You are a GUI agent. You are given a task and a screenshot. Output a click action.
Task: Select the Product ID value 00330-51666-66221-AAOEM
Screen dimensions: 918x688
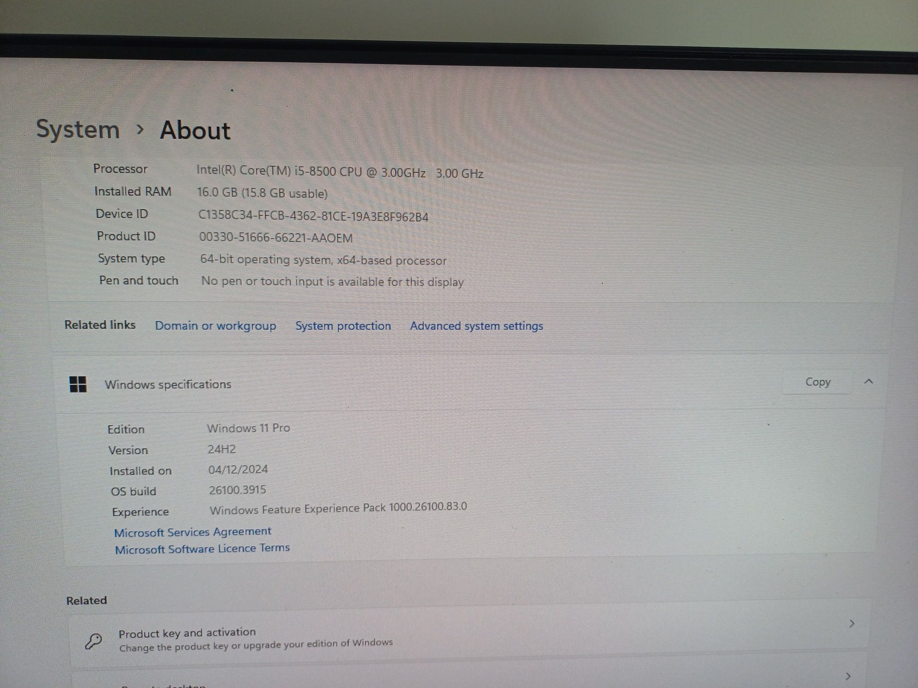pos(276,238)
